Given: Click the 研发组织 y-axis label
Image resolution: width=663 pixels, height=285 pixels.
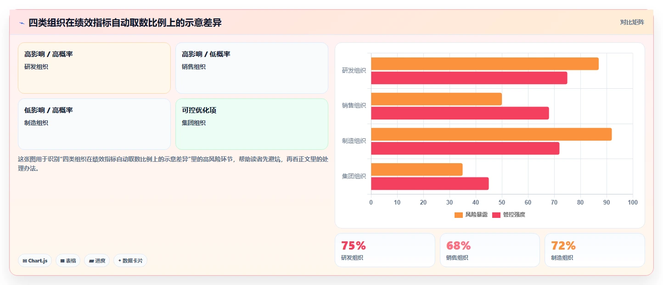Looking at the screenshot, I should [354, 71].
